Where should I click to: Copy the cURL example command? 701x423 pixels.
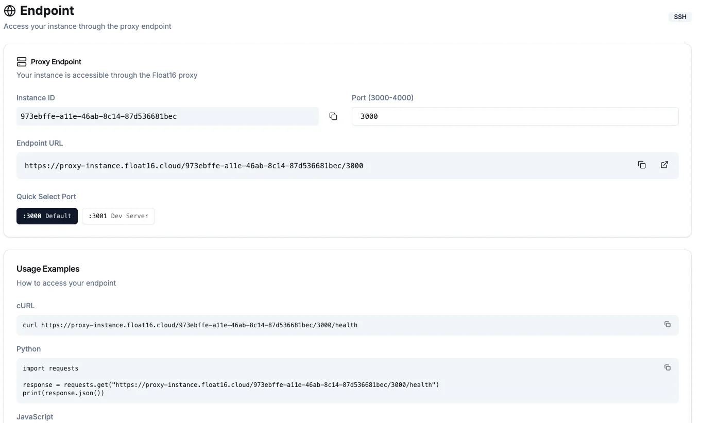coord(668,325)
